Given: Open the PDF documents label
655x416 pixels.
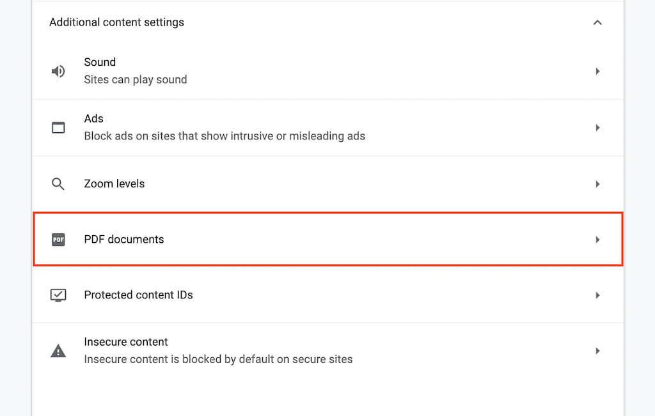Looking at the screenshot, I should pyautogui.click(x=124, y=240).
